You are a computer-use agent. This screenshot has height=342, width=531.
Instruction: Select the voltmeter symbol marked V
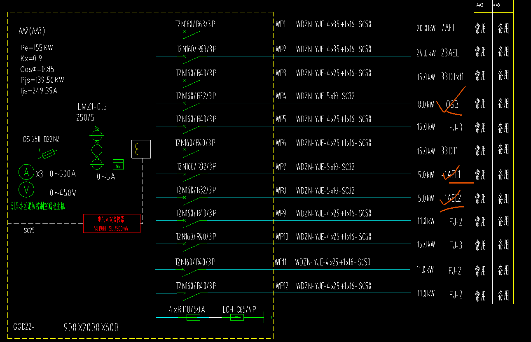27,190
